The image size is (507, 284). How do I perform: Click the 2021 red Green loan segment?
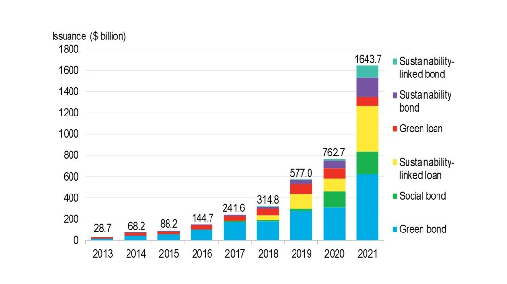[x=367, y=102]
